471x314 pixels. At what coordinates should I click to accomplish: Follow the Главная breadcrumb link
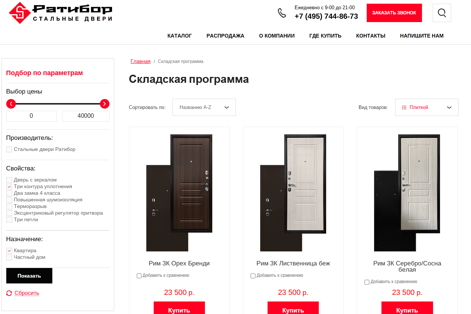pos(140,61)
